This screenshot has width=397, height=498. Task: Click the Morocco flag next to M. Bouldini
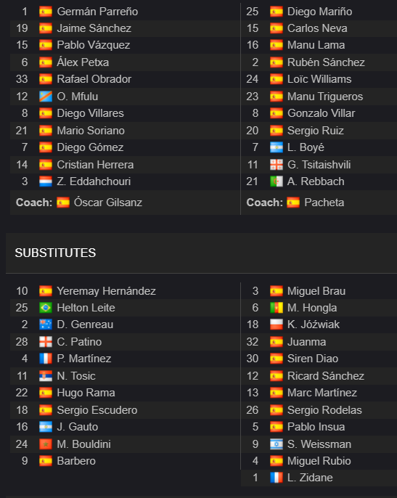point(46,444)
